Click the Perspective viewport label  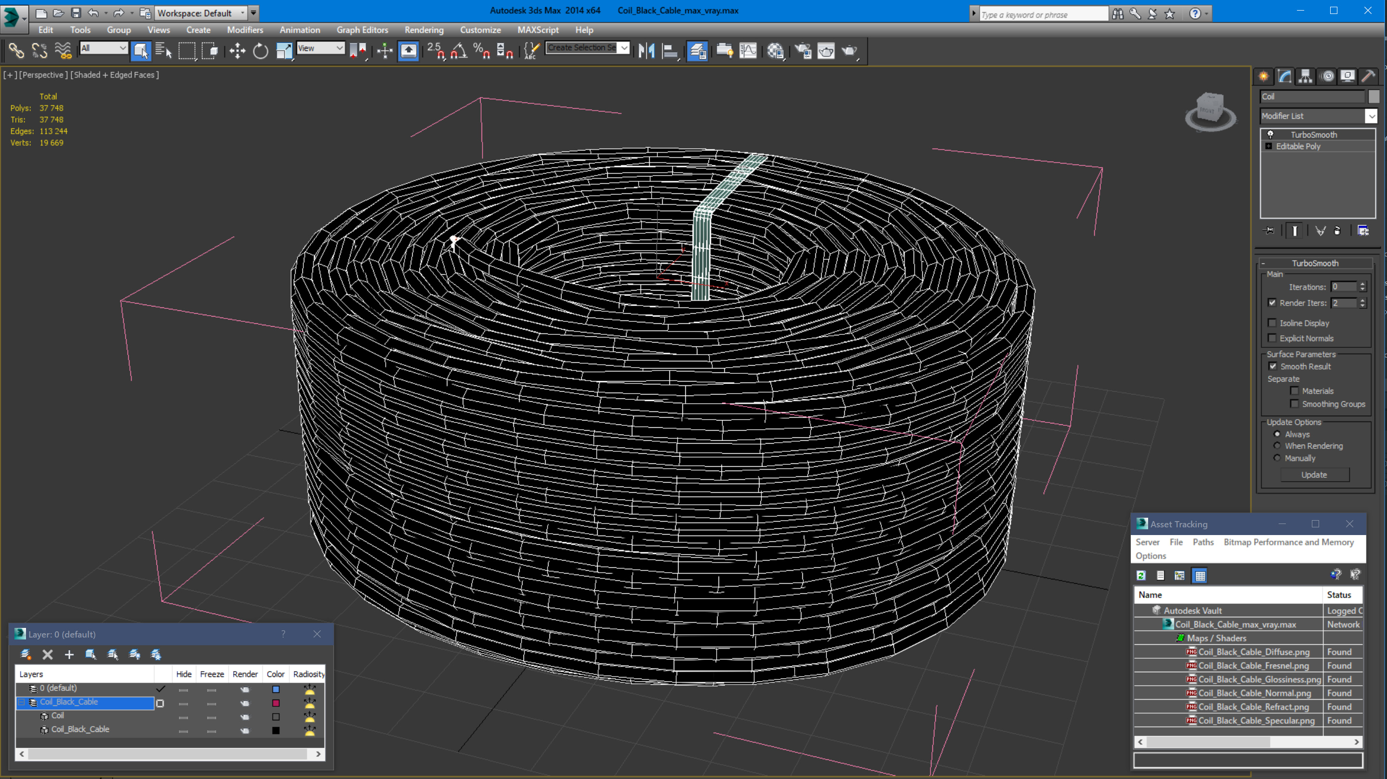43,75
